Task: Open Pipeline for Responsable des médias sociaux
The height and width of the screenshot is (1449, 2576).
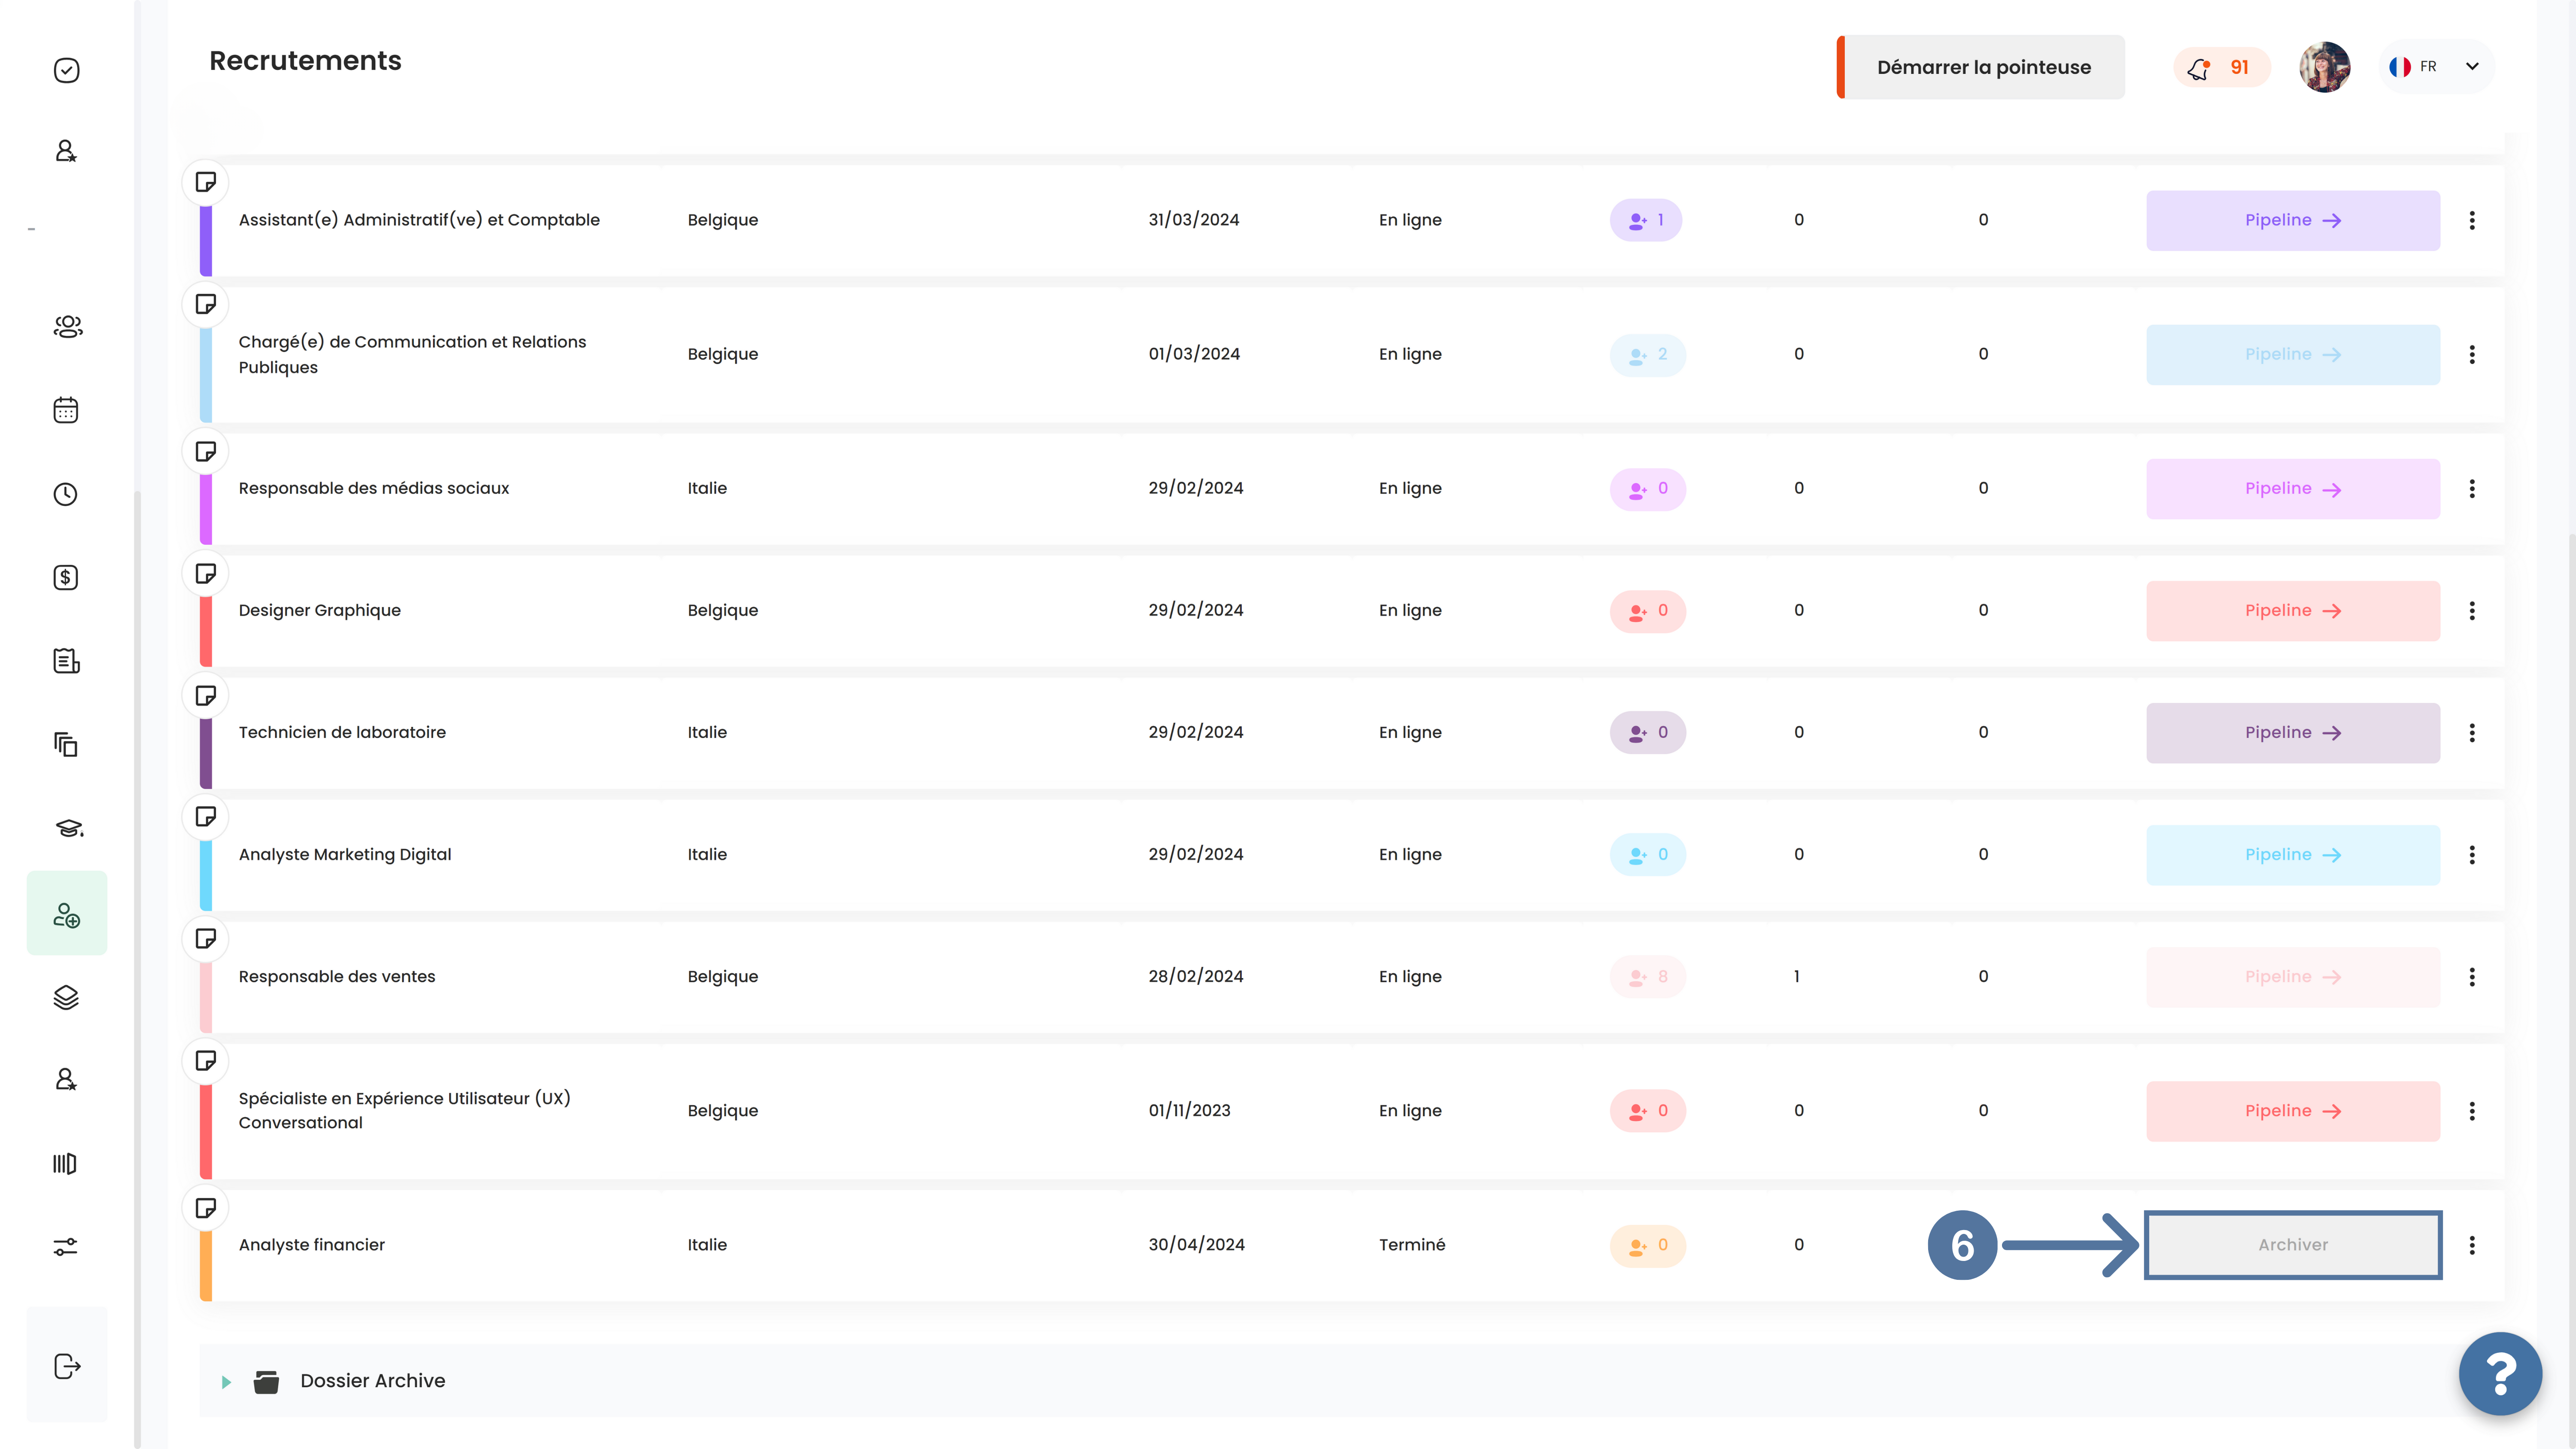Action: [2293, 488]
